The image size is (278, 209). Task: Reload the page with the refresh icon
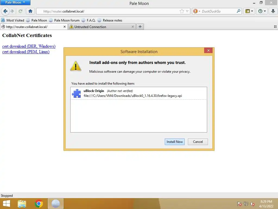click(x=20, y=11)
